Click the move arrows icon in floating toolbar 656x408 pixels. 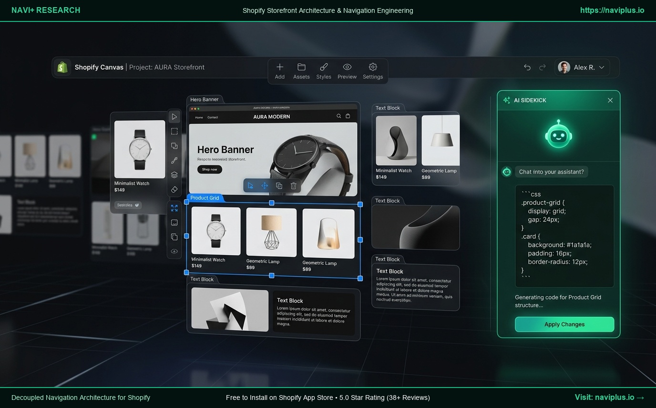pyautogui.click(x=265, y=186)
